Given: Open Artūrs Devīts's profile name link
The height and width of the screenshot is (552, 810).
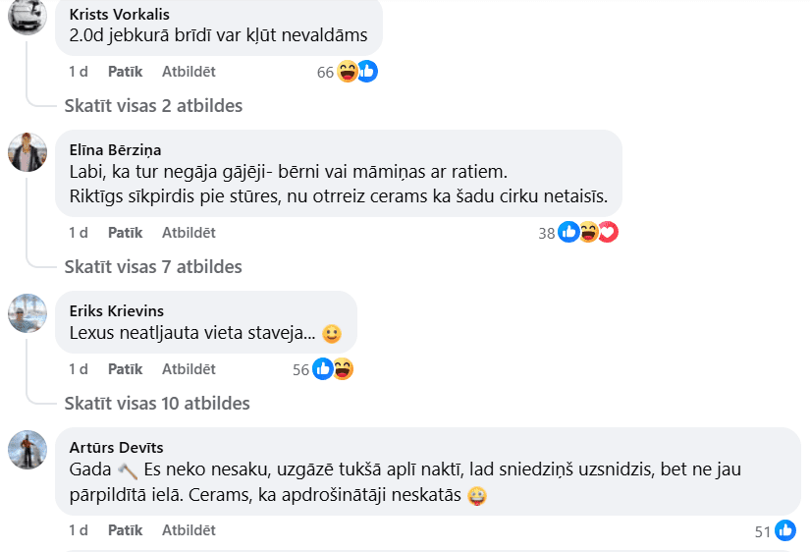Looking at the screenshot, I should [x=117, y=448].
